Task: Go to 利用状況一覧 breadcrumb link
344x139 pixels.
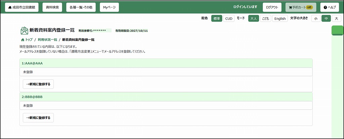Action: tap(47, 40)
